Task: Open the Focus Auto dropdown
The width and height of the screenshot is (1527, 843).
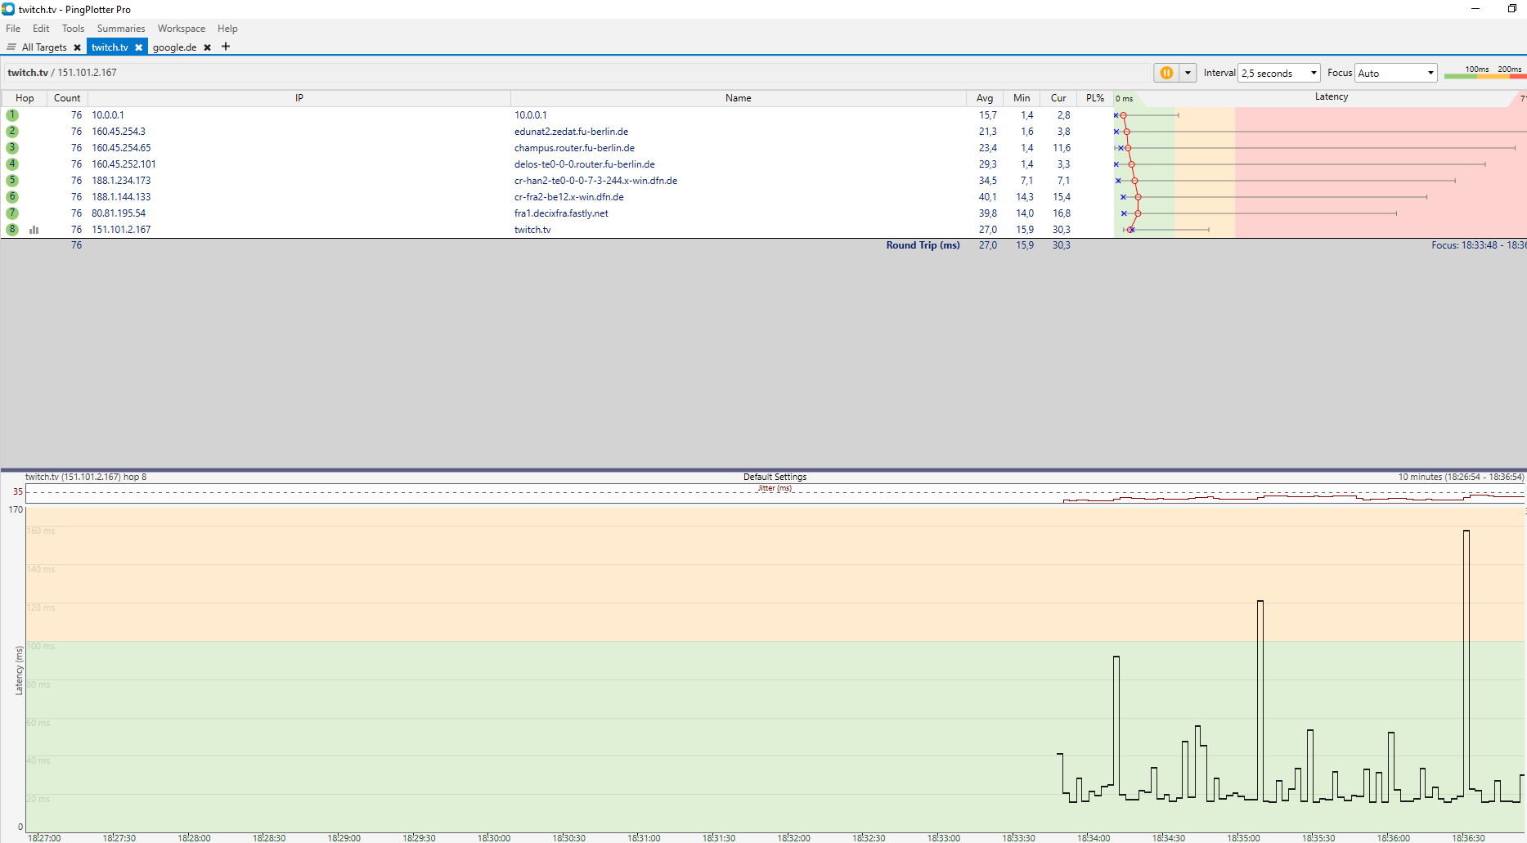Action: [x=1395, y=73]
